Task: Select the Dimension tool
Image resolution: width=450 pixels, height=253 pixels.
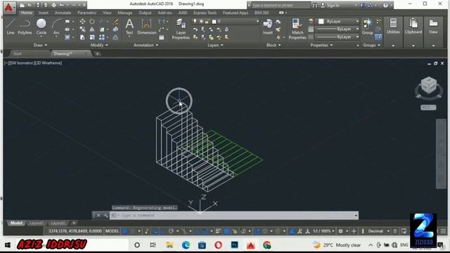Action: (146, 27)
